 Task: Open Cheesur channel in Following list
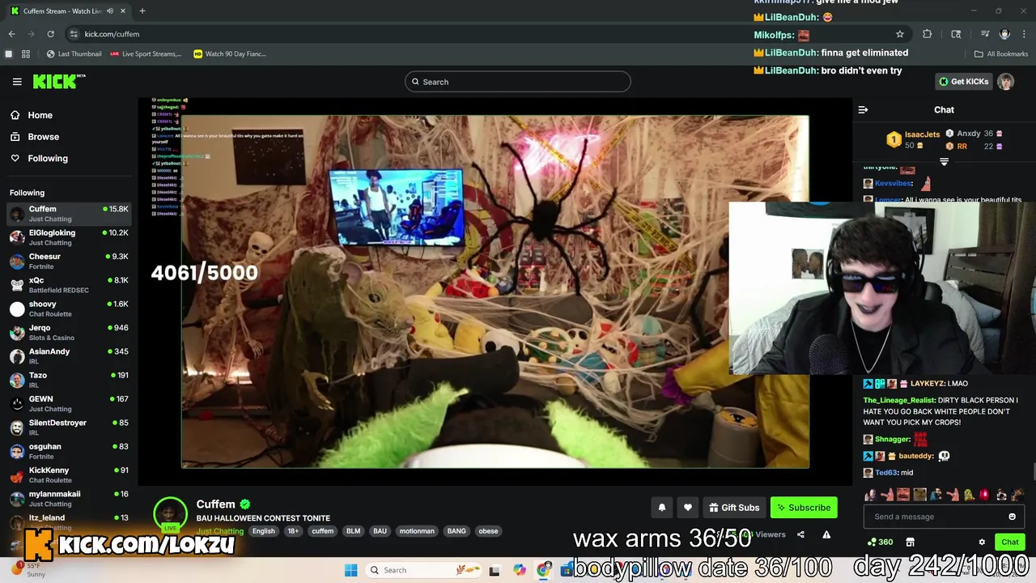(x=69, y=261)
